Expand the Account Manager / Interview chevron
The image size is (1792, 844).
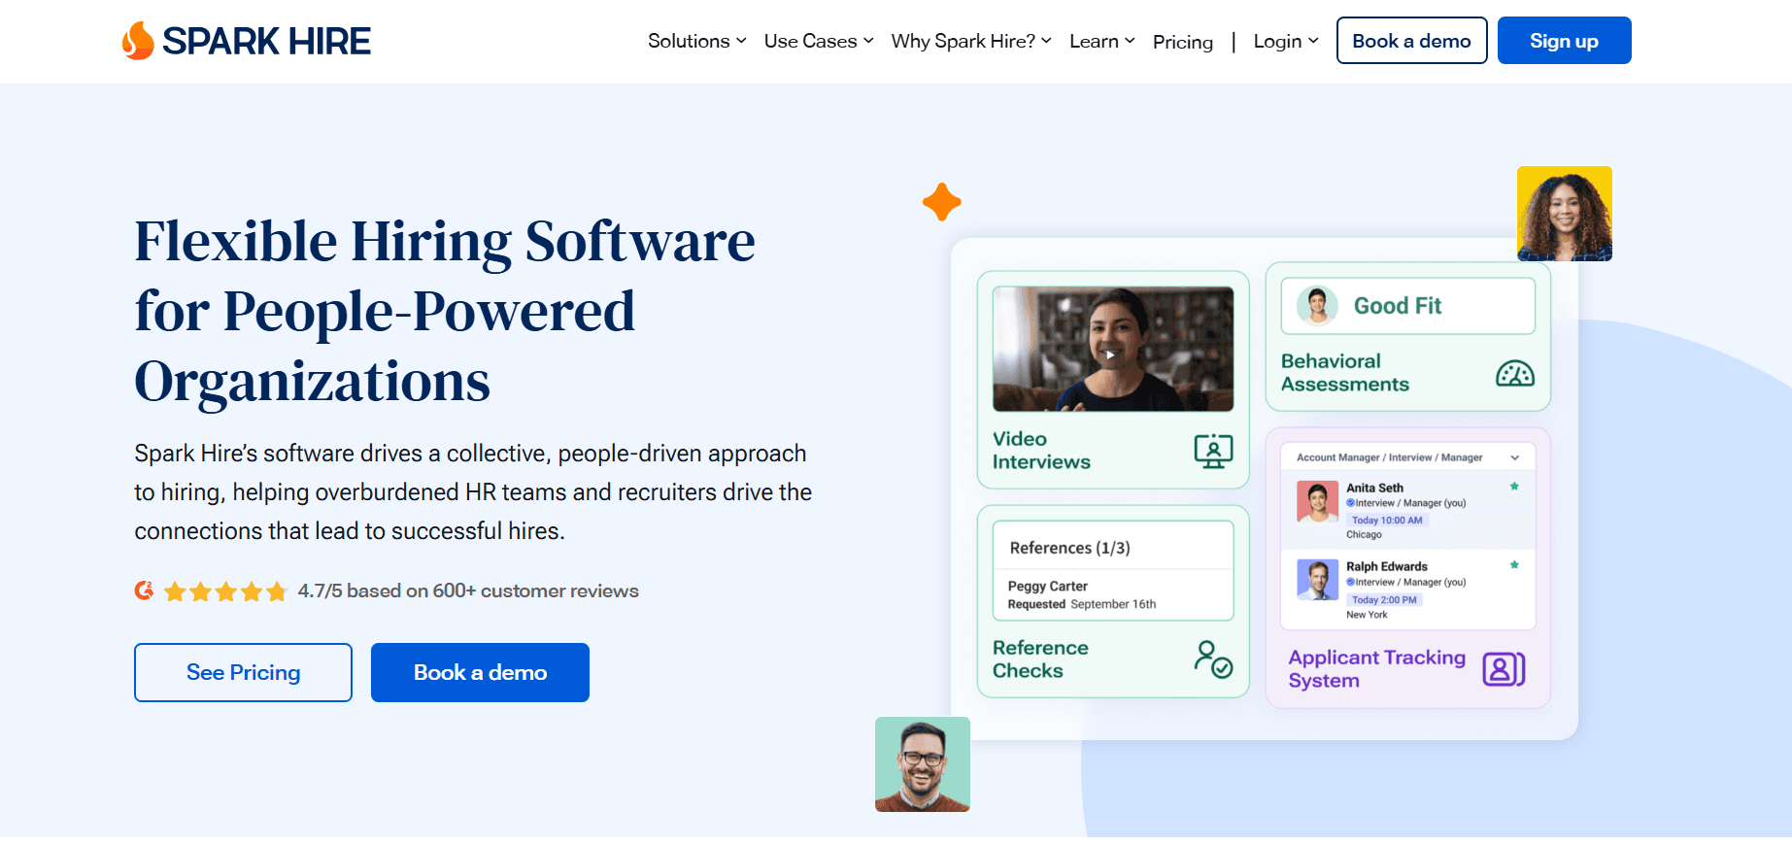click(1514, 457)
